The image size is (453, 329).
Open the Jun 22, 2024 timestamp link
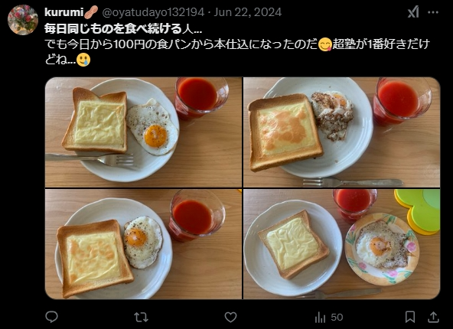pos(248,12)
